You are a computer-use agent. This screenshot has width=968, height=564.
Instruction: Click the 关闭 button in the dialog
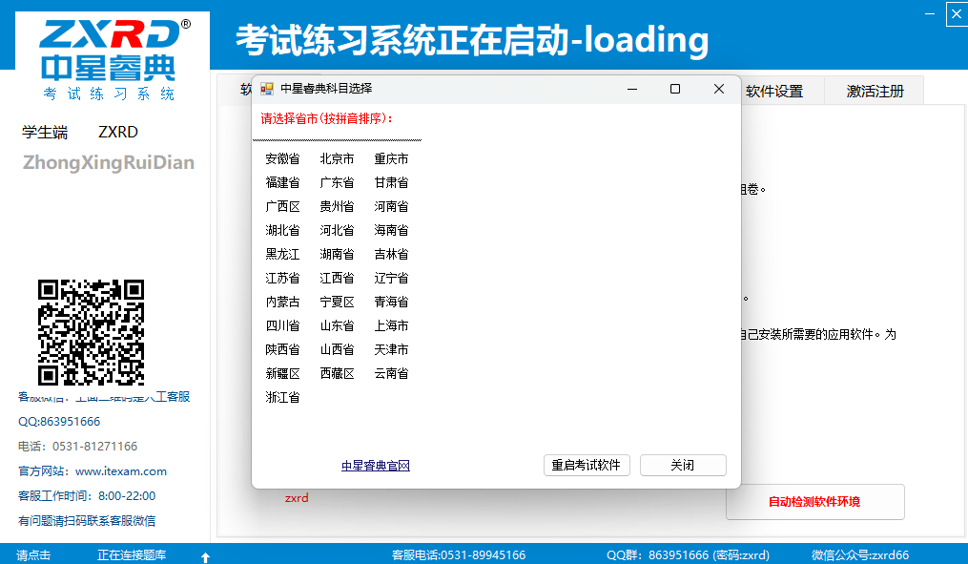pyautogui.click(x=682, y=465)
